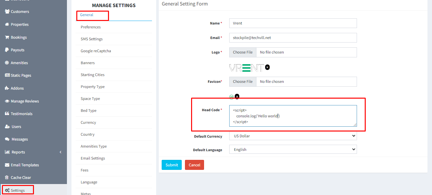Image resolution: width=432 pixels, height=195 pixels.
Task: Remove the favicon image
Action: pos(237,96)
